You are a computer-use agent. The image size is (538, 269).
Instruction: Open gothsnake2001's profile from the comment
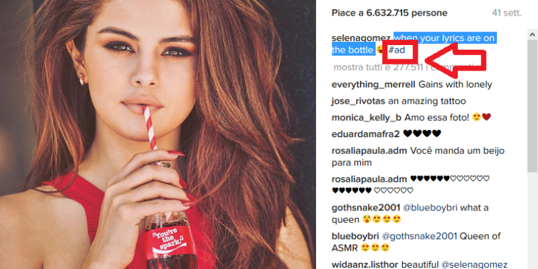point(366,208)
